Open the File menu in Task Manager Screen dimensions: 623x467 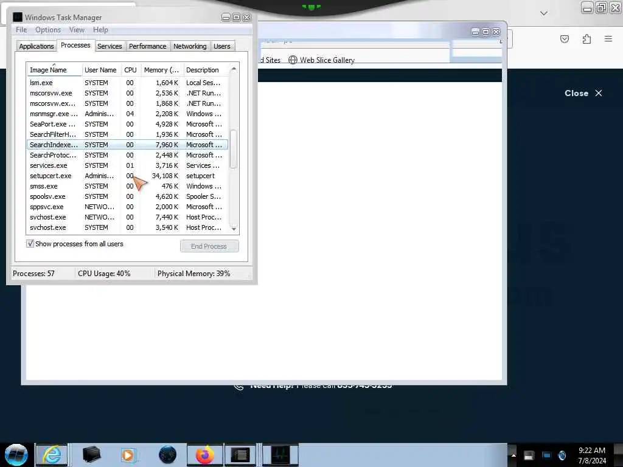click(x=21, y=30)
